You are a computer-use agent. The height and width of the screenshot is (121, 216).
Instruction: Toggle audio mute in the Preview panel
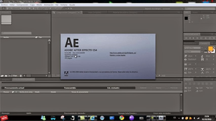click(x=206, y=38)
